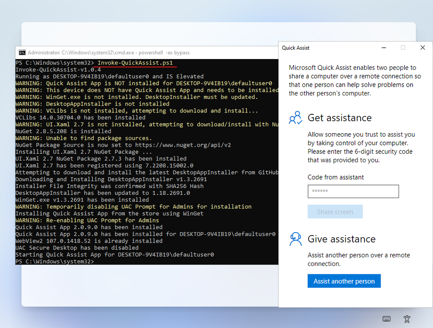
Task: Click 'Assist another person over a remote connection' text
Action: pyautogui.click(x=359, y=259)
